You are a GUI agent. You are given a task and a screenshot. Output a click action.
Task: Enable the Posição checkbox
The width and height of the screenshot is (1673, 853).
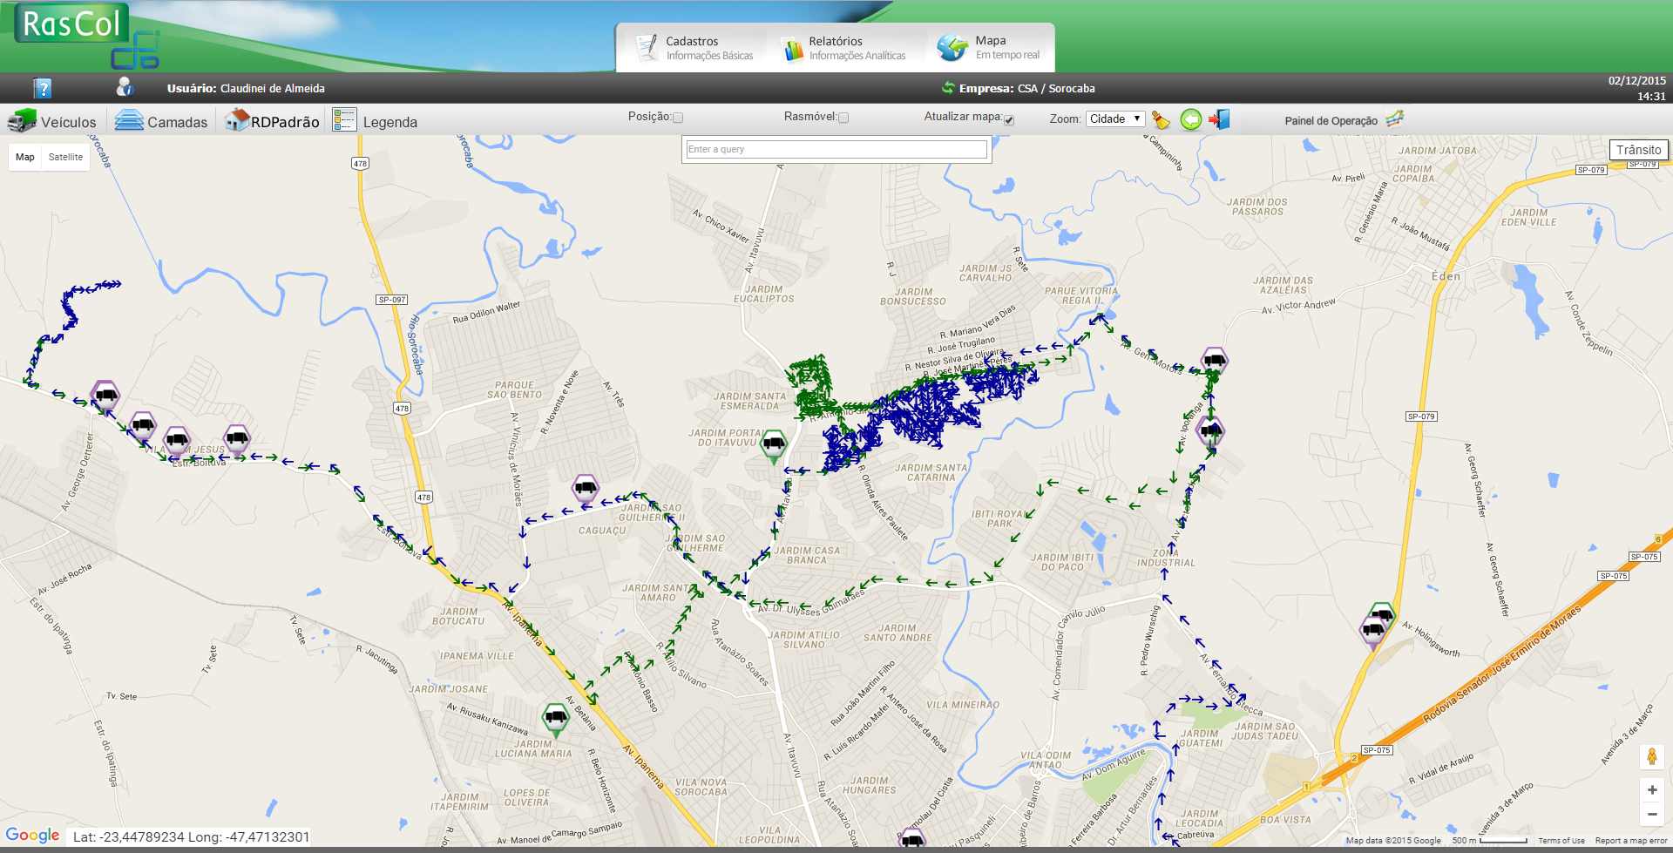[x=678, y=118]
